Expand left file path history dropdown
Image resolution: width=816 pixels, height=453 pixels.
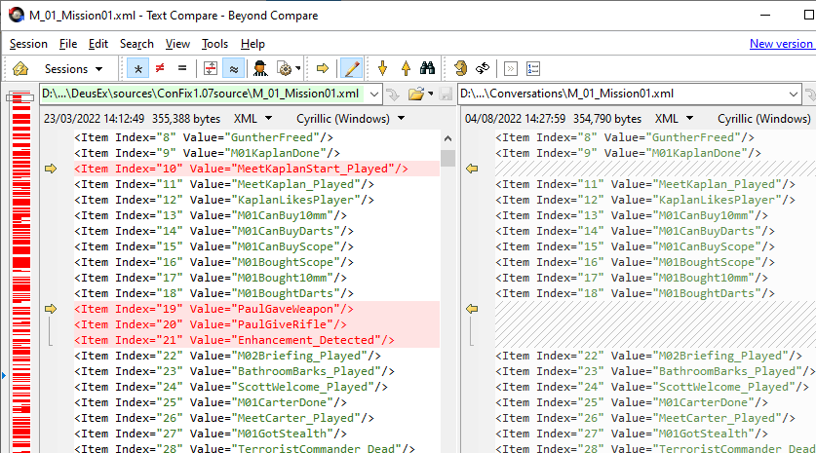[x=374, y=94]
